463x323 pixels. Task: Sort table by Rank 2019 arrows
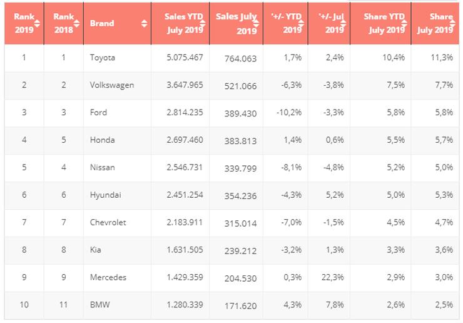[37, 24]
